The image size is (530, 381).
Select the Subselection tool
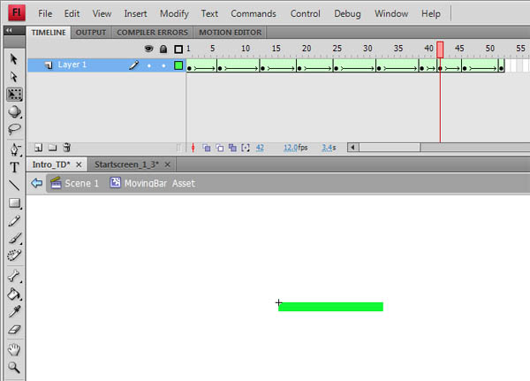pyautogui.click(x=14, y=77)
